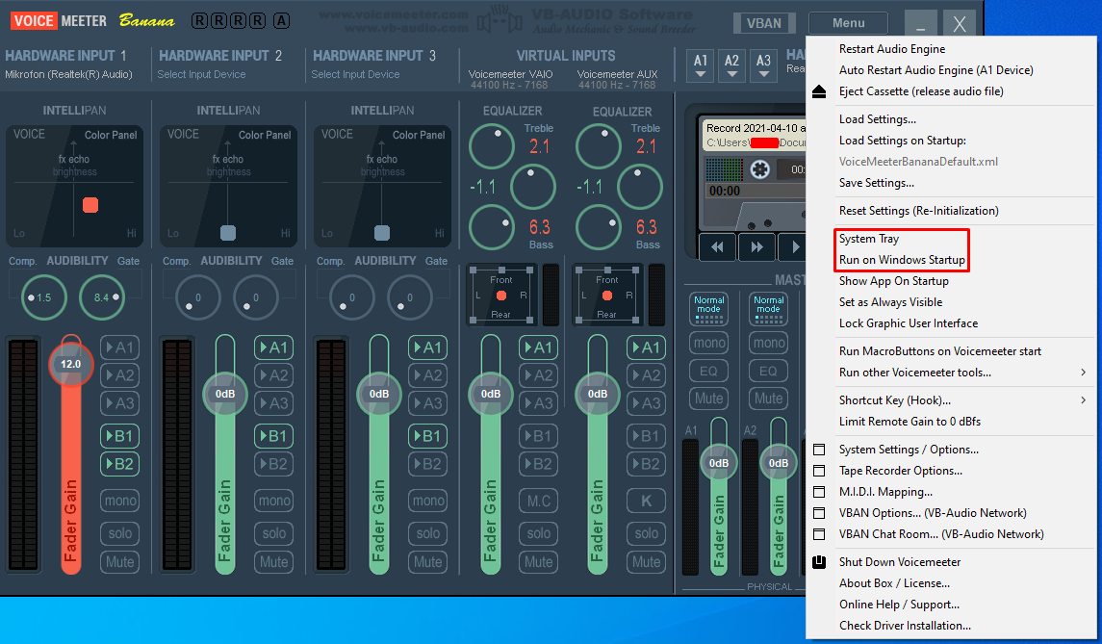Toggle B2 bus on Hardware Input 1
Image resolution: width=1102 pixels, height=644 pixels.
(119, 464)
